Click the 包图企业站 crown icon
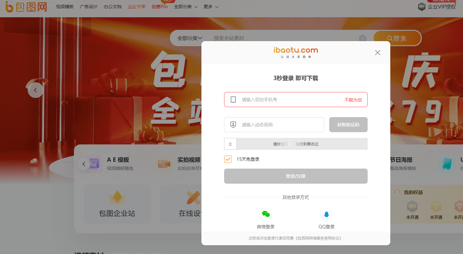 coord(117,198)
